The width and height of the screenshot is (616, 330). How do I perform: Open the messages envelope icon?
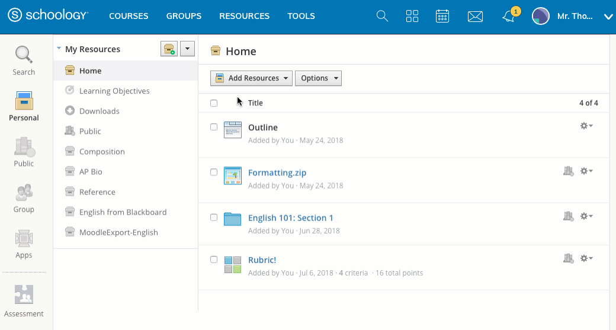point(475,17)
